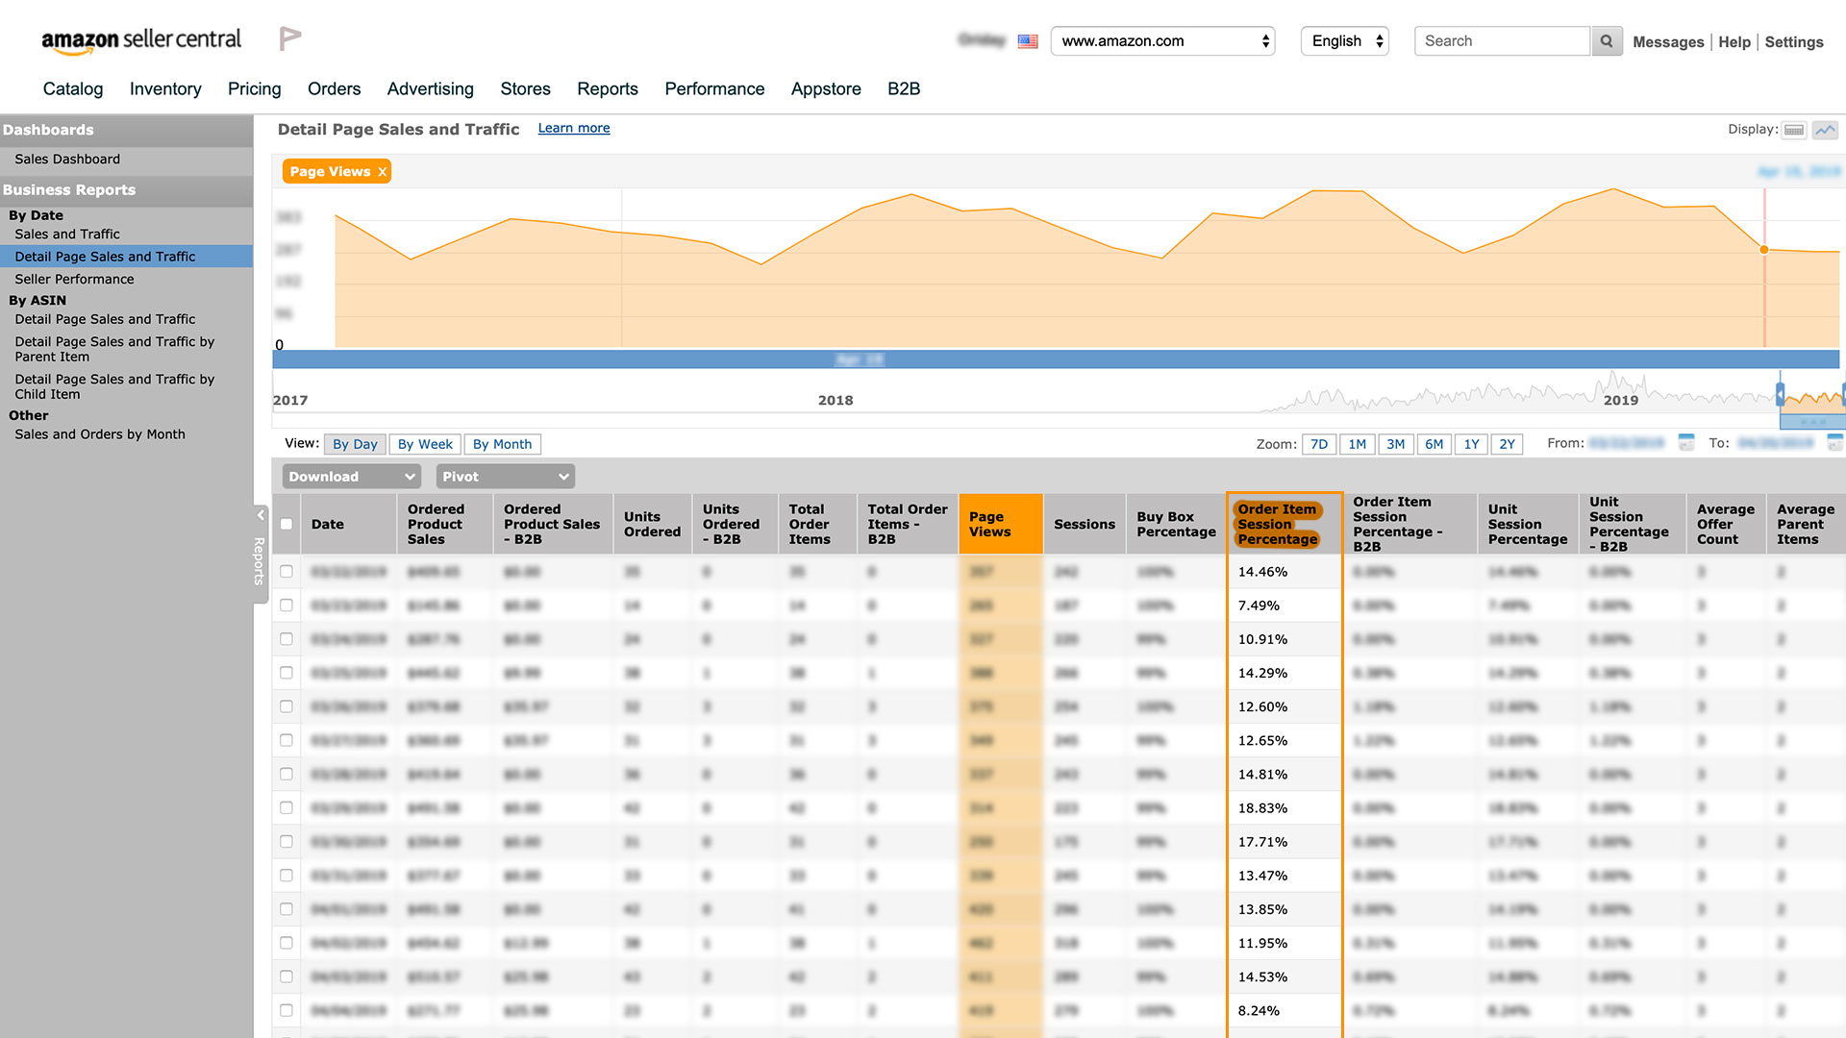Click the flag icon beside logo
This screenshot has height=1038, width=1846.
pyautogui.click(x=290, y=38)
